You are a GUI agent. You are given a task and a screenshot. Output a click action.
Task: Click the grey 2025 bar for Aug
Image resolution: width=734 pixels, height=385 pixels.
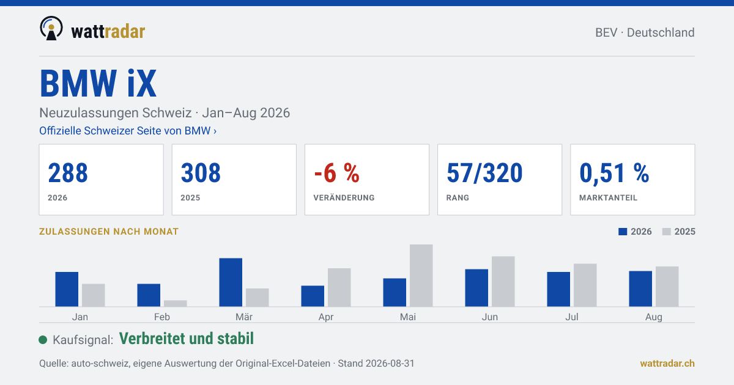coord(667,287)
